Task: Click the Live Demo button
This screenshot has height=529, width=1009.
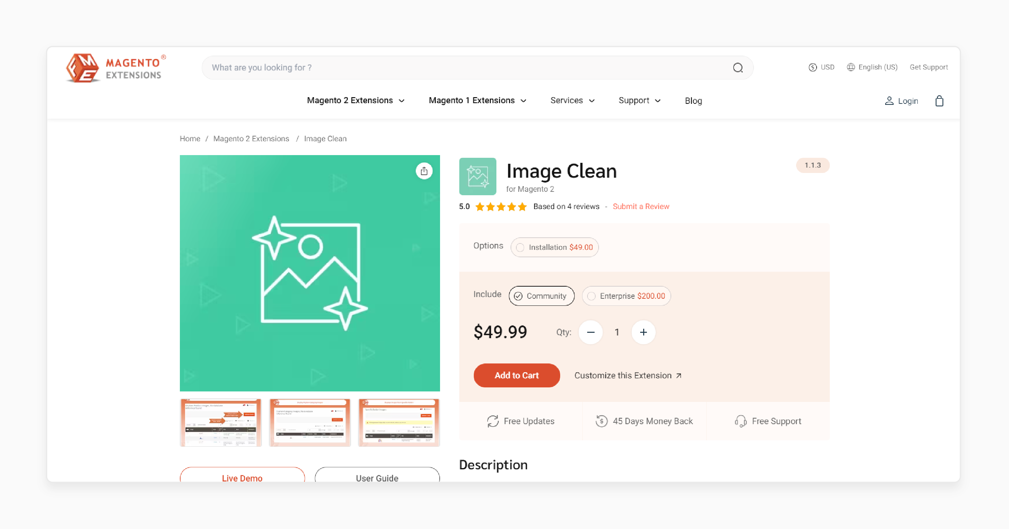Action: pos(242,474)
